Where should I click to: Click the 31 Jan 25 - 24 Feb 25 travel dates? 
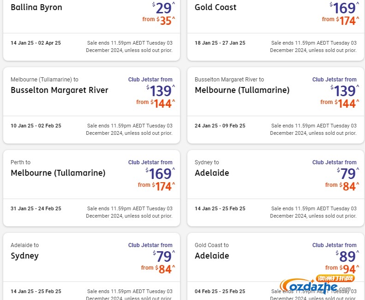tap(36, 208)
